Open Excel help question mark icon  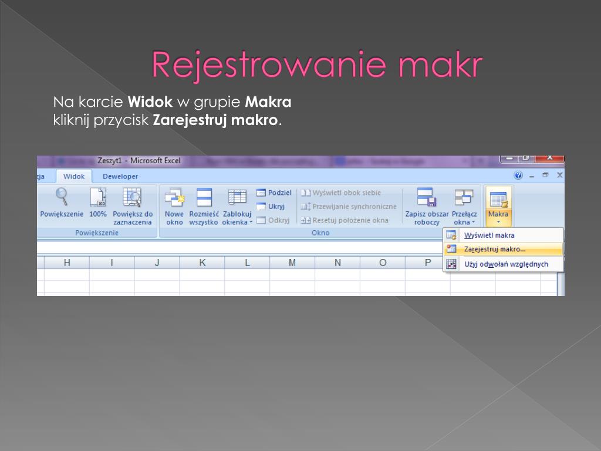click(518, 175)
